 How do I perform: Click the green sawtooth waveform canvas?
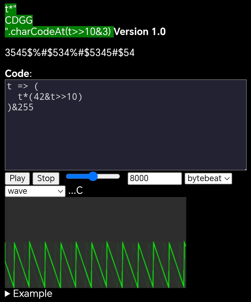tap(95, 242)
